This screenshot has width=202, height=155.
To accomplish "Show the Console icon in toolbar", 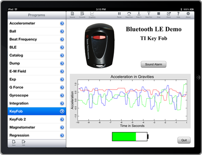I will 82,15.
